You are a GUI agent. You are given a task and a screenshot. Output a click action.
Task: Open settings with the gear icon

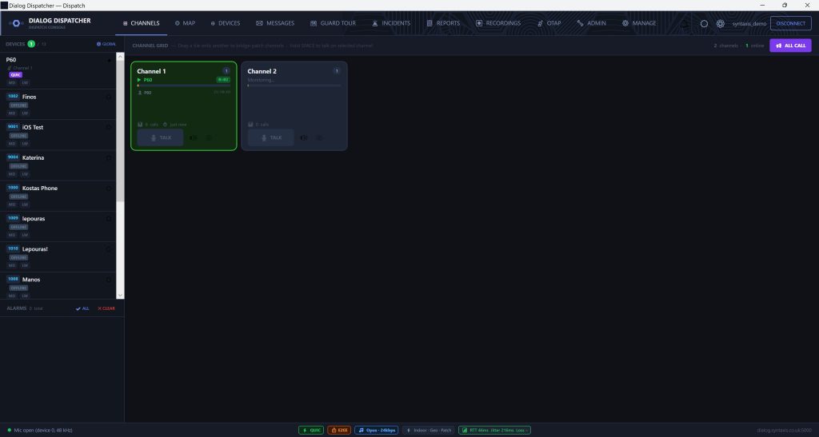coord(721,23)
